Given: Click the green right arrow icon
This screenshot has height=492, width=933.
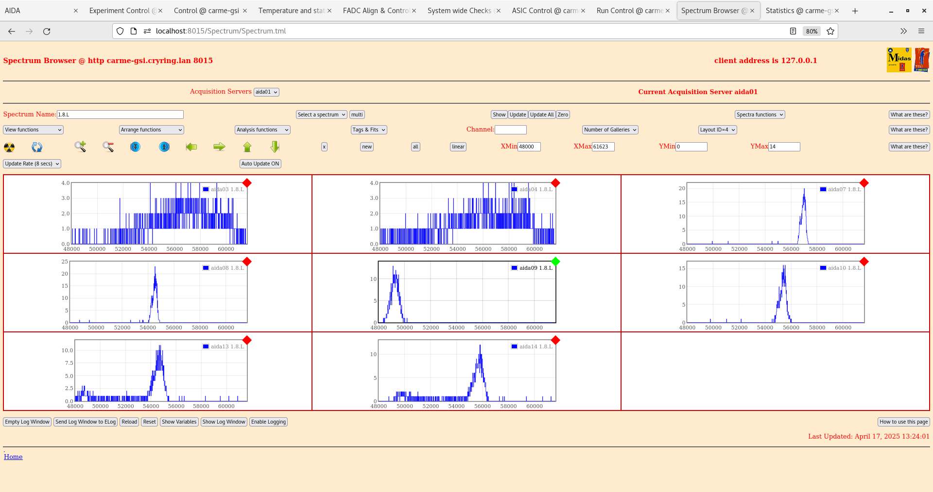Looking at the screenshot, I should (219, 147).
